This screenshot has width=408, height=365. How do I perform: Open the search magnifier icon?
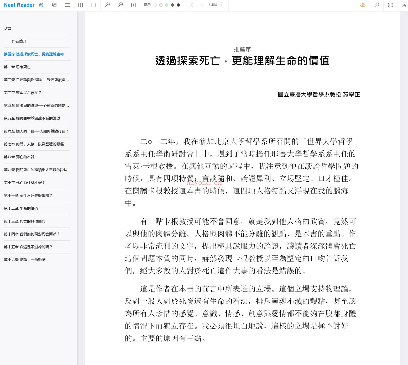pos(377,5)
